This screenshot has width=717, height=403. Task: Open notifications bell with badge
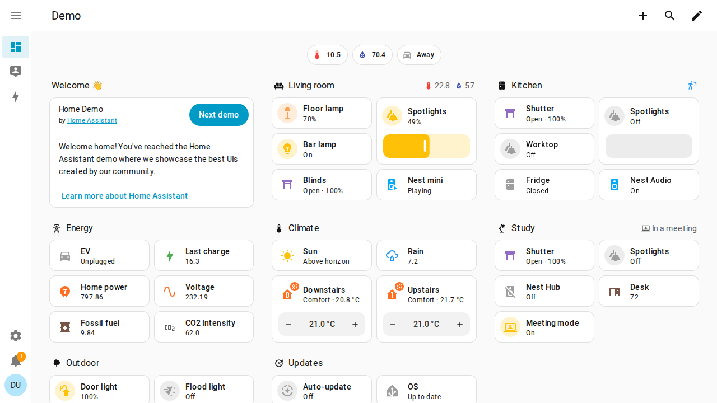[x=16, y=360]
